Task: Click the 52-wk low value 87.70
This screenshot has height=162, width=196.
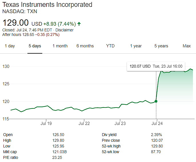Action: (156, 152)
